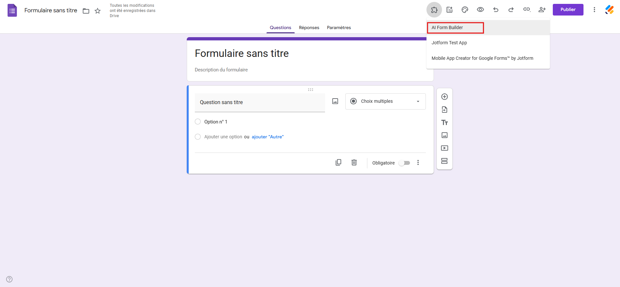Add a video to the form
The image size is (620, 287).
pyautogui.click(x=445, y=148)
